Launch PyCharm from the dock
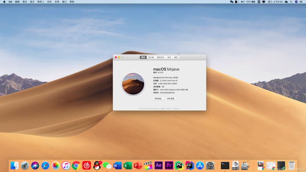Image resolution: width=306 pixels, height=172 pixels. 179,165
